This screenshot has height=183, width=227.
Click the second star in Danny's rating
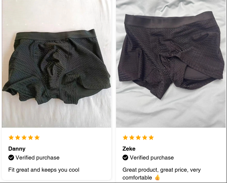(x=18, y=137)
